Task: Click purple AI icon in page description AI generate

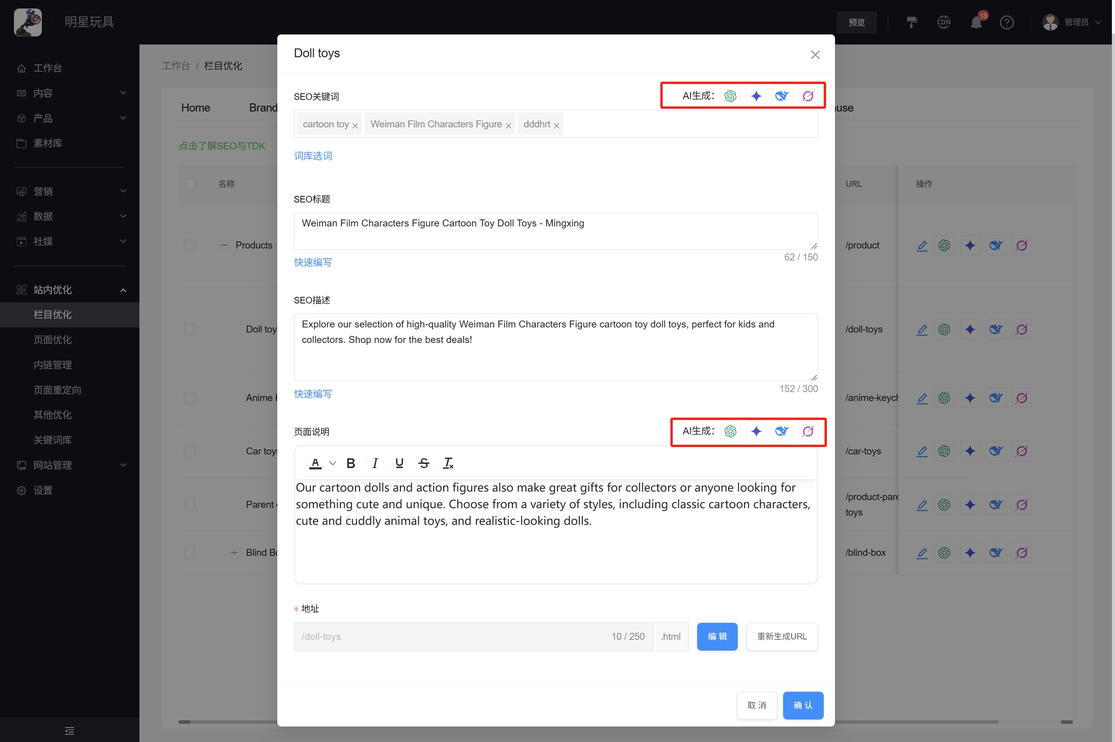Action: (808, 431)
